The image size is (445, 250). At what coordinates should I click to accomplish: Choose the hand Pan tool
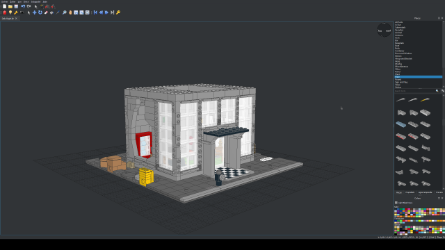[70, 12]
